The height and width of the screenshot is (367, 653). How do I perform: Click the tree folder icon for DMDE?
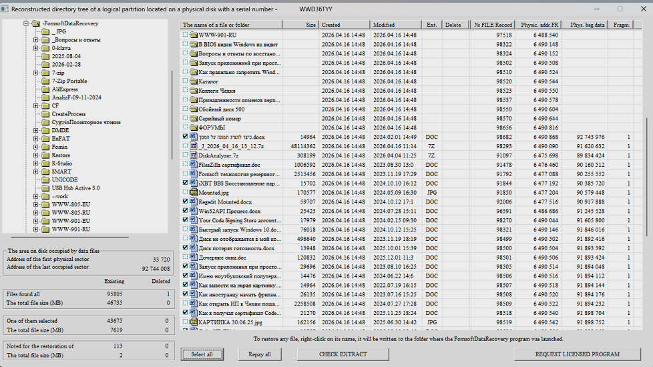45,130
